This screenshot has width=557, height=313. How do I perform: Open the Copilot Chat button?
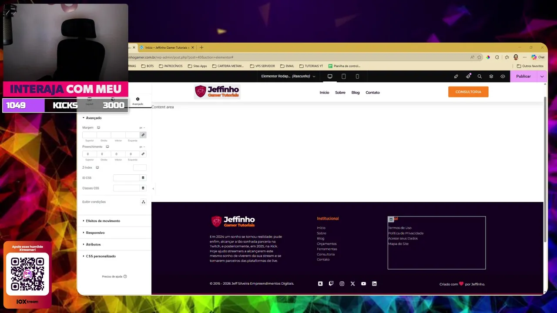538,57
